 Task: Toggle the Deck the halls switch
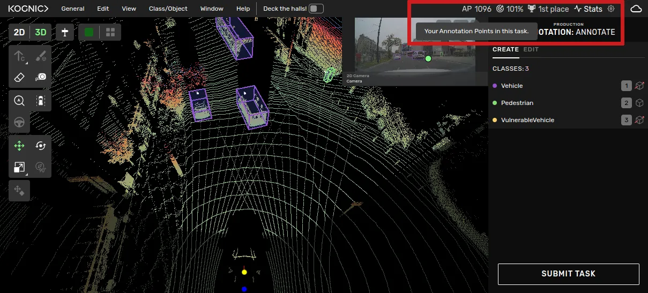(x=316, y=9)
